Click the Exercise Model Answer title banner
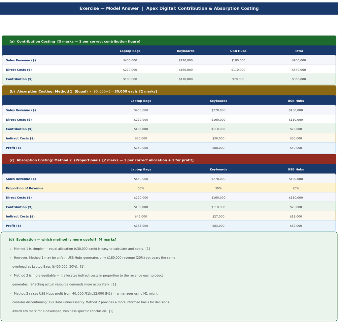338x326 pixels. (169, 8)
